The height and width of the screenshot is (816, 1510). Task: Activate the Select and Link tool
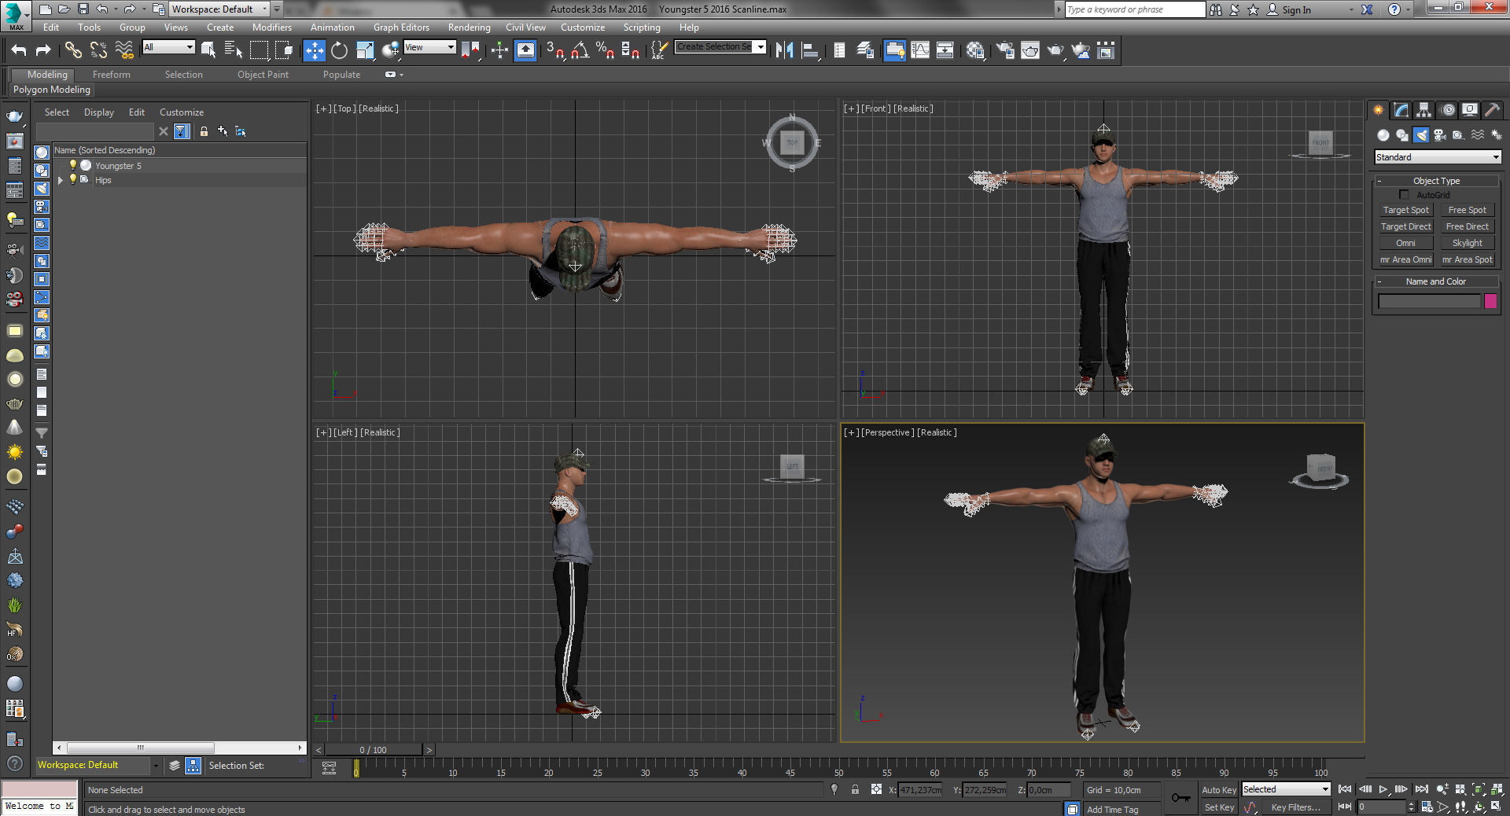73,50
